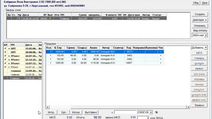
Task: Click the Диаг. button
Action: tap(205, 3)
